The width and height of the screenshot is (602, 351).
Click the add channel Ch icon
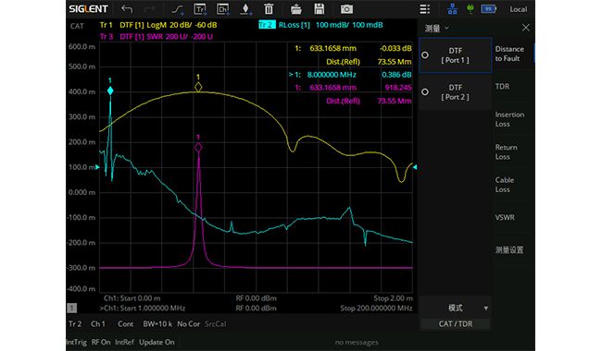click(x=223, y=9)
